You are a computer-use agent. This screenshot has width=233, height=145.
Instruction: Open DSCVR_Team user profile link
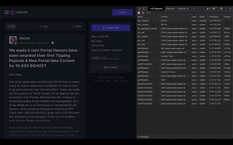27,43
